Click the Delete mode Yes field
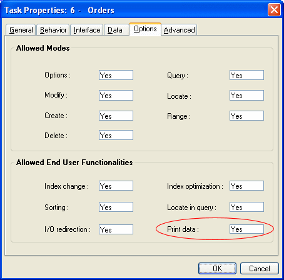Screen dimensions: 284x280 [x=116, y=135]
